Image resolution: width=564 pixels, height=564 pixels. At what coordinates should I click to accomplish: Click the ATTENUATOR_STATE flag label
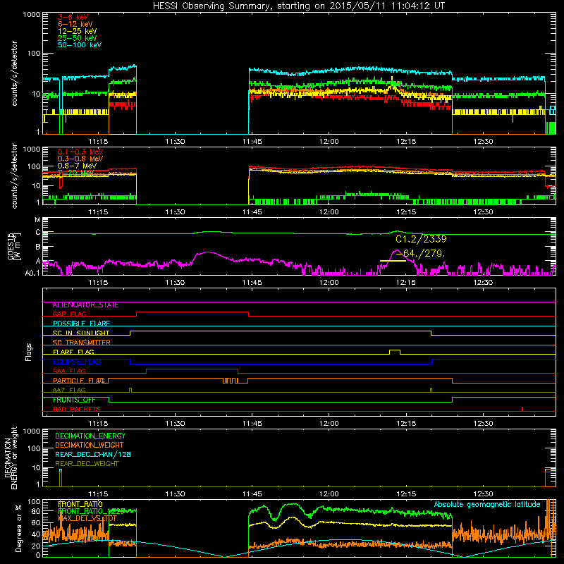(85, 305)
